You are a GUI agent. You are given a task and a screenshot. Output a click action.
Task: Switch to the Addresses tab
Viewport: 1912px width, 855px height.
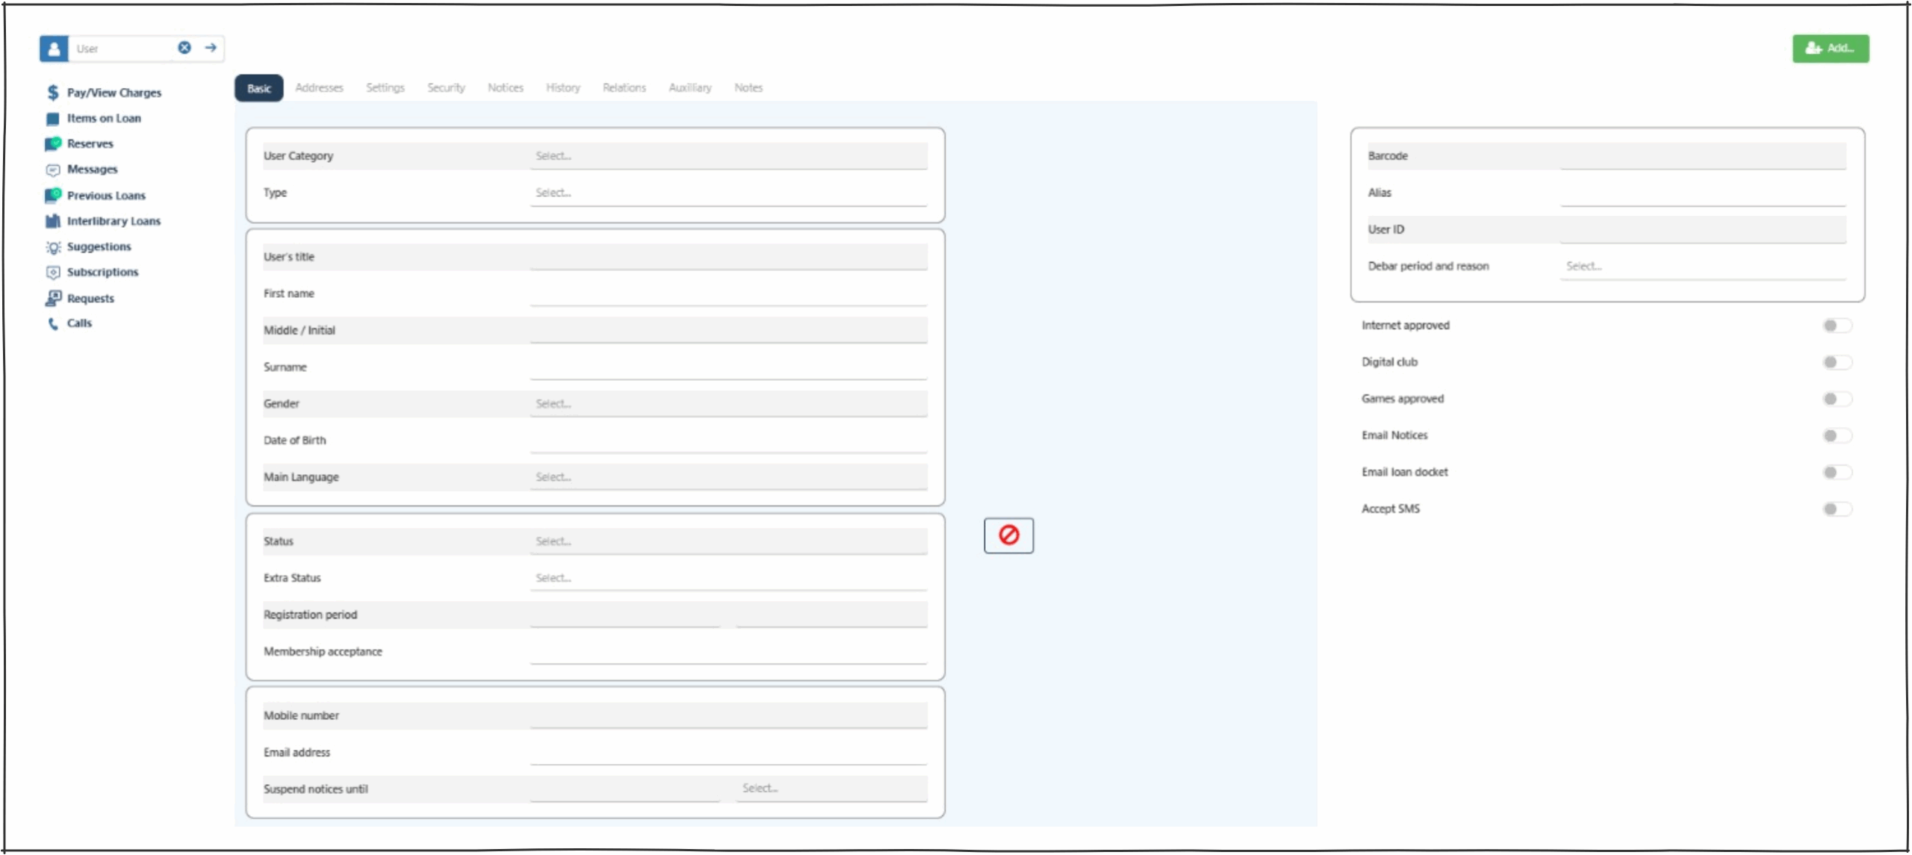coord(319,88)
